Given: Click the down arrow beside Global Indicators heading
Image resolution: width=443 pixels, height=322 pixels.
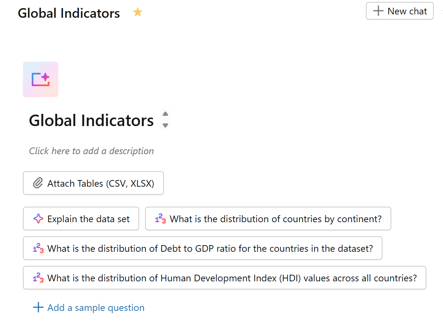Looking at the screenshot, I should pos(165,125).
